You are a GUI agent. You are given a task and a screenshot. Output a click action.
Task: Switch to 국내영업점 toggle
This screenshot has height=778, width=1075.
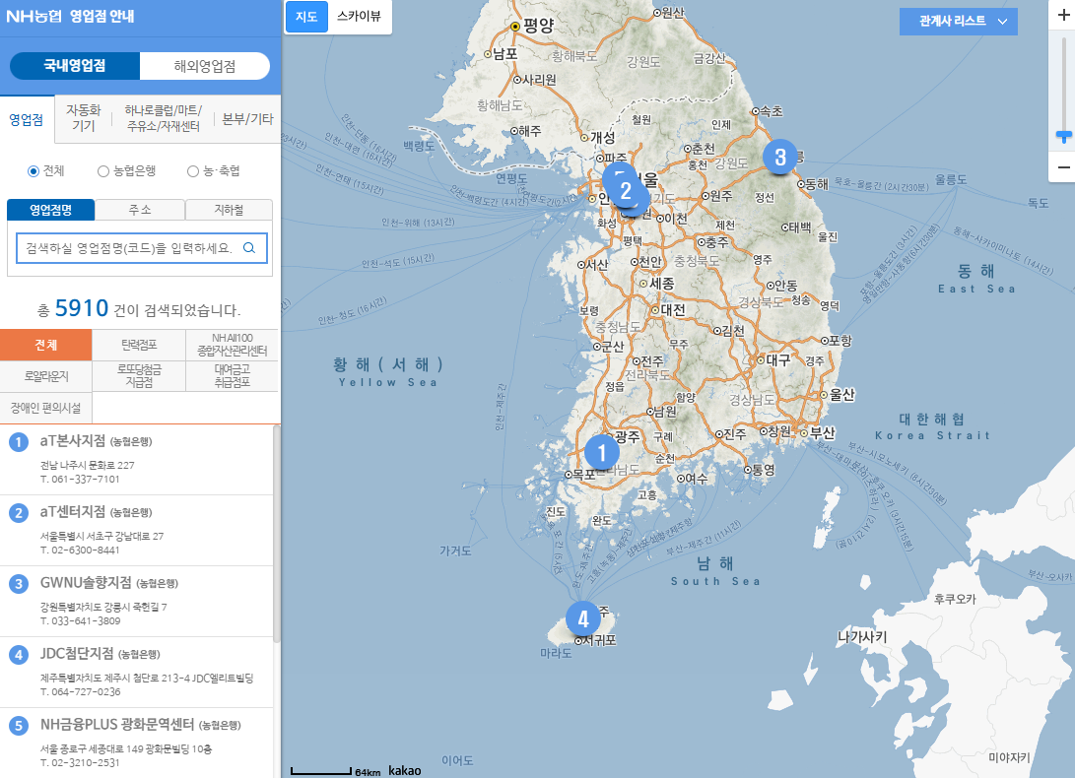(74, 66)
